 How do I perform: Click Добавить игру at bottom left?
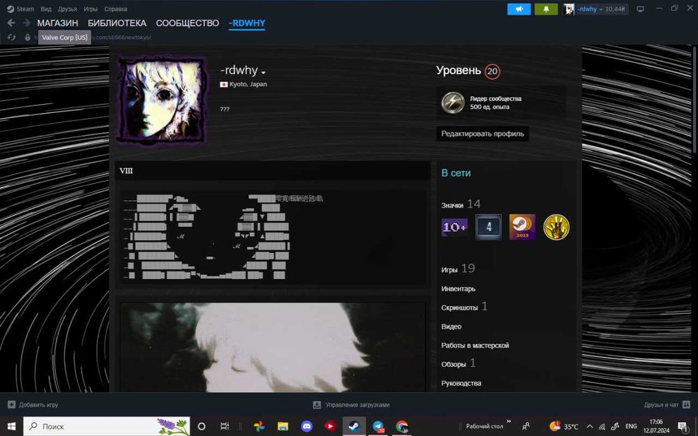[38, 405]
